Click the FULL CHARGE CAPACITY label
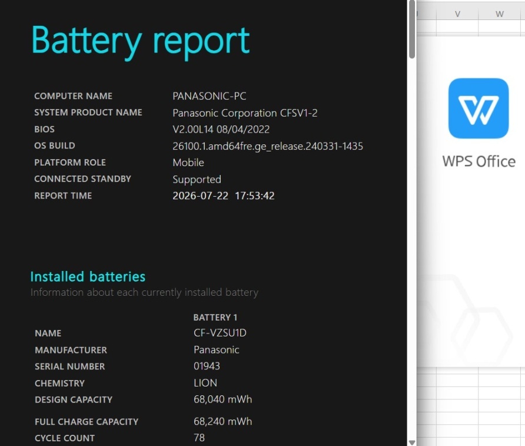 tap(87, 422)
